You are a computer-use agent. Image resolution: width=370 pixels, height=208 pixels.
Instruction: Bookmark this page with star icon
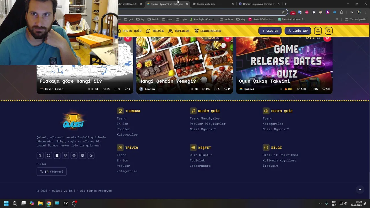tap(283, 12)
